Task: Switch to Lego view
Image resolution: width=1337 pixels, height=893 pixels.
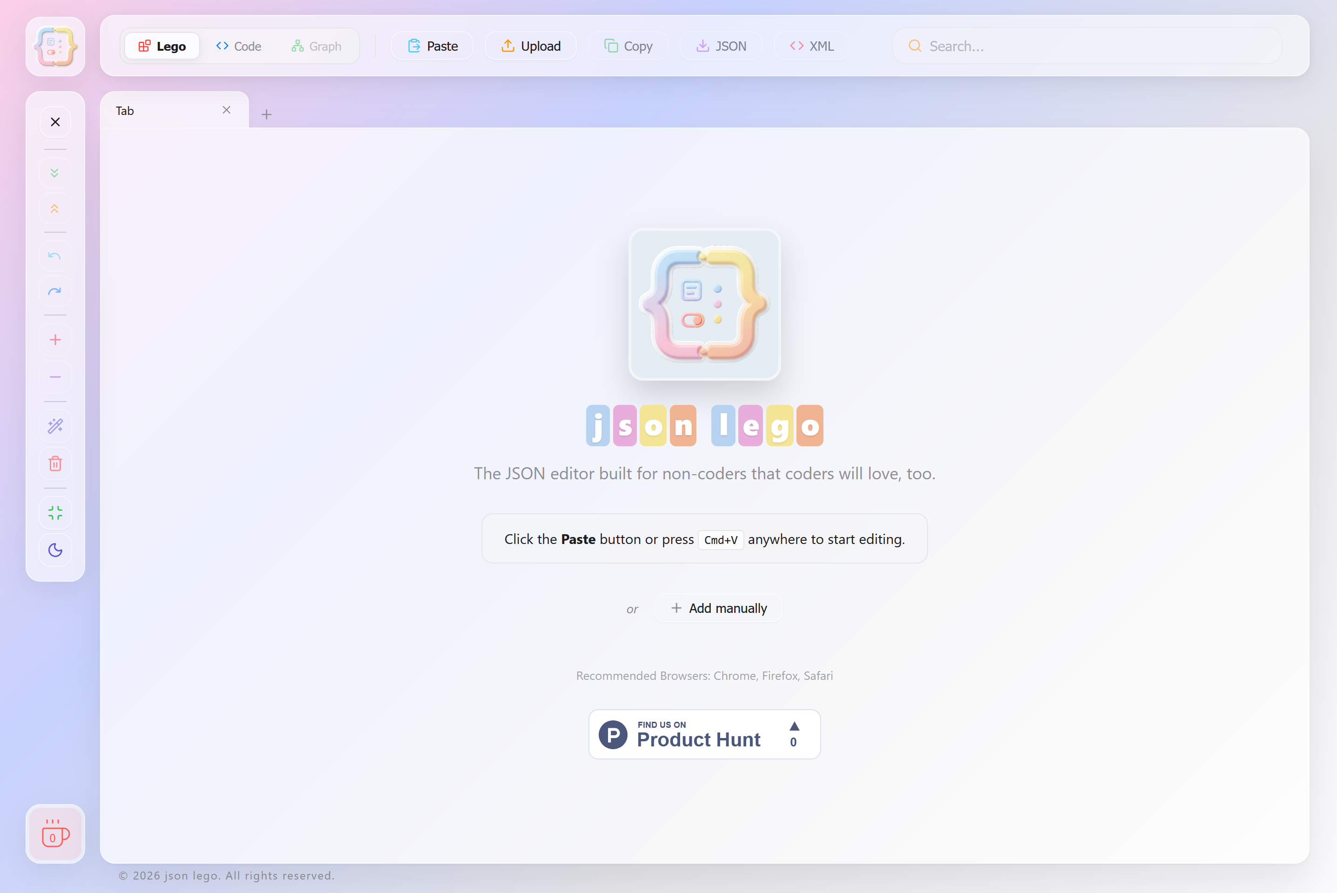Action: 162,46
